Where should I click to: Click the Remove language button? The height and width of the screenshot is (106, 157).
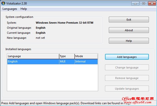[x=127, y=78]
